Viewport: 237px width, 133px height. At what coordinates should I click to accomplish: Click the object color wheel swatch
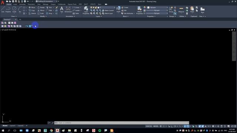pyautogui.click(x=144, y=7)
